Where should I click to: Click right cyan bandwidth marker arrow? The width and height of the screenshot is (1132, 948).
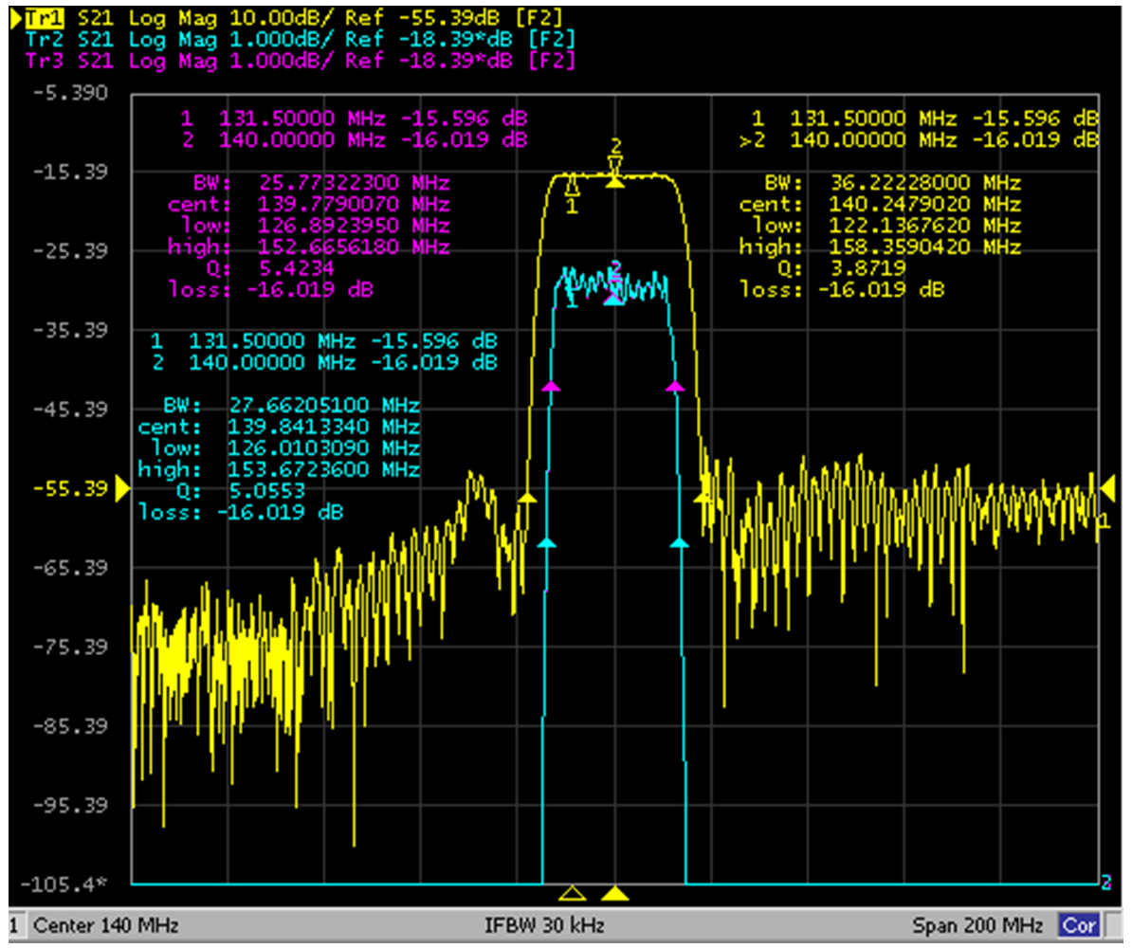click(x=680, y=542)
